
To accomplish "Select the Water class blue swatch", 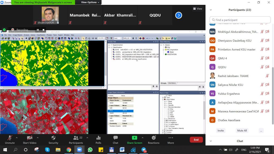I will (x=168, y=52).
